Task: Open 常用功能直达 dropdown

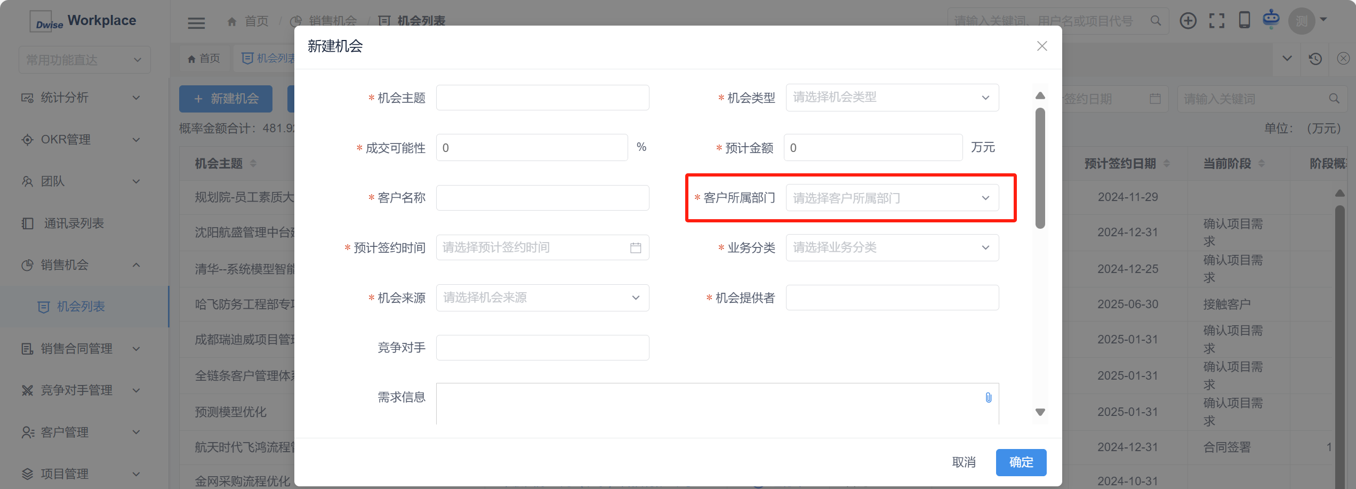Action: [x=84, y=60]
